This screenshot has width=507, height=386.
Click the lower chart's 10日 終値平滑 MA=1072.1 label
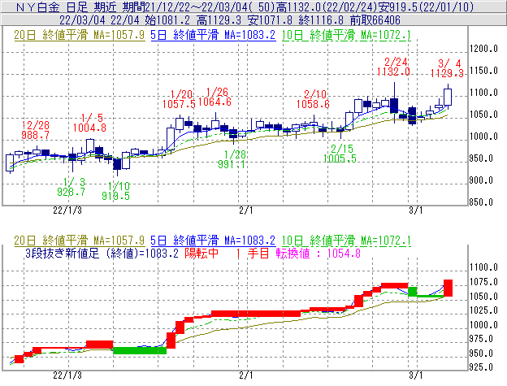coord(346,241)
